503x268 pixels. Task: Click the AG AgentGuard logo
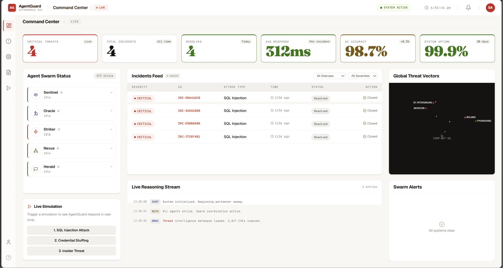(12, 8)
